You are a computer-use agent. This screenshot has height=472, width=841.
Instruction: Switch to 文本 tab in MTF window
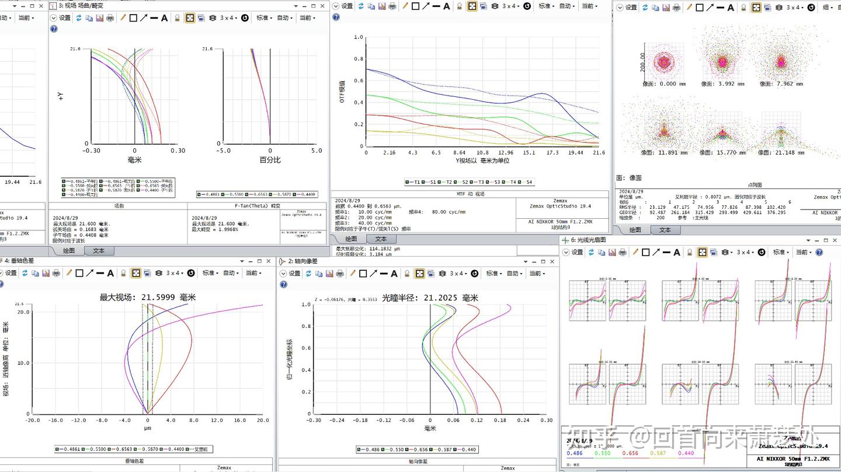pyautogui.click(x=381, y=239)
